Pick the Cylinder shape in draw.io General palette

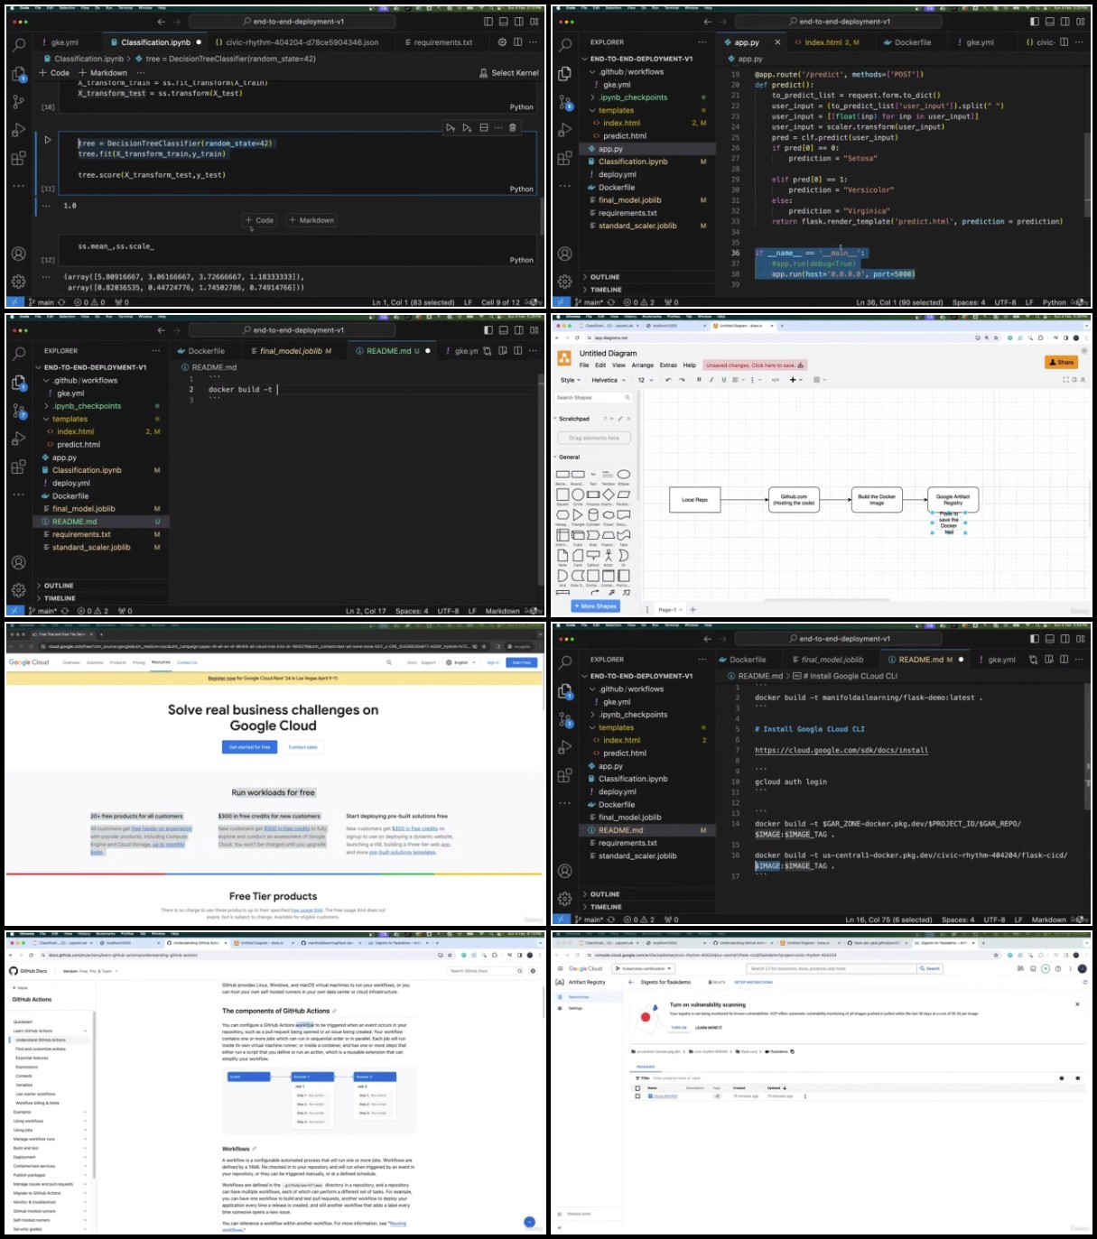pos(593,514)
